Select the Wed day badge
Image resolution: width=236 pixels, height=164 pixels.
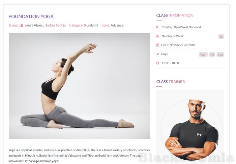203,55
